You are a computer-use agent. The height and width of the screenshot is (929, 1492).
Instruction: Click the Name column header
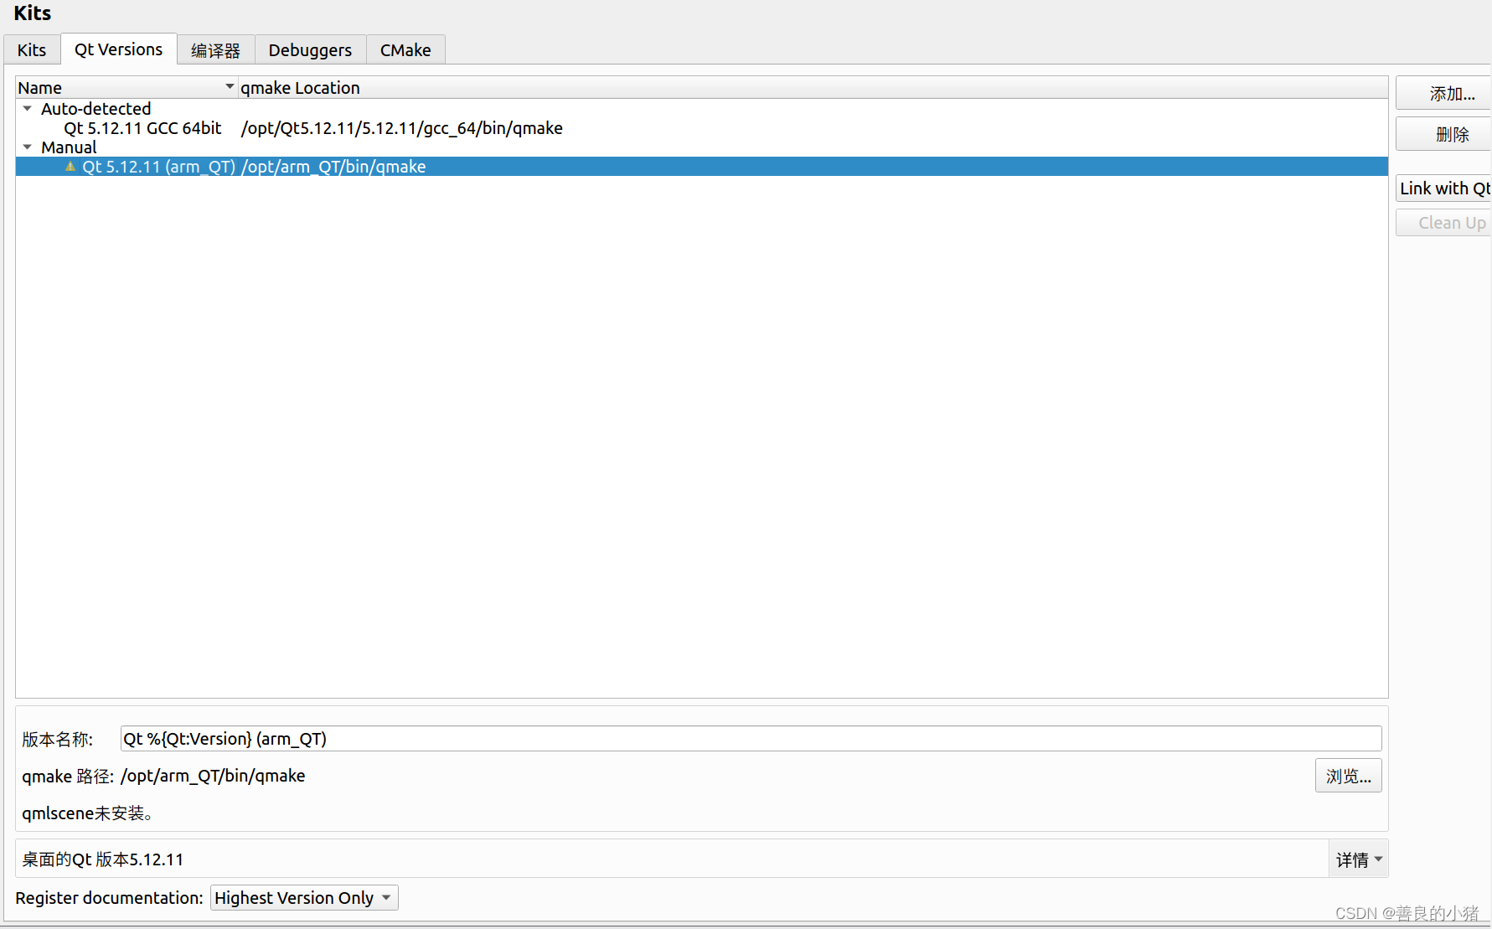click(126, 88)
